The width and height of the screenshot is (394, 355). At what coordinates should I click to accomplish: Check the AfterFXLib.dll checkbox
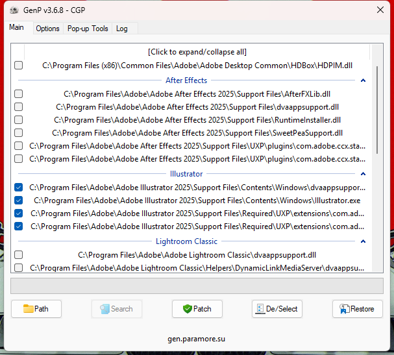pos(19,94)
